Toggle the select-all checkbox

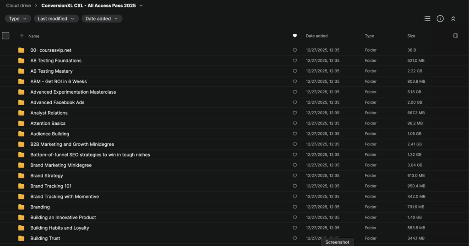click(5, 36)
